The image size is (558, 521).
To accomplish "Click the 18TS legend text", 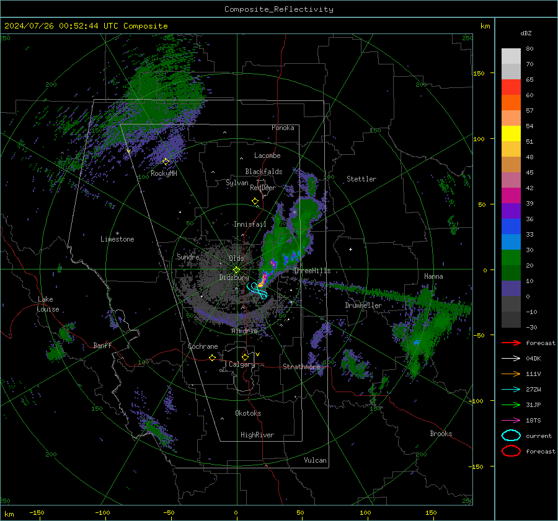I will 533,421.
